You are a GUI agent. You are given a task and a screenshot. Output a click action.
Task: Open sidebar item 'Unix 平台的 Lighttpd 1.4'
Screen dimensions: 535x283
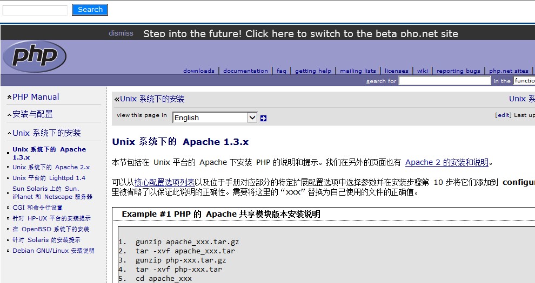[49, 178]
